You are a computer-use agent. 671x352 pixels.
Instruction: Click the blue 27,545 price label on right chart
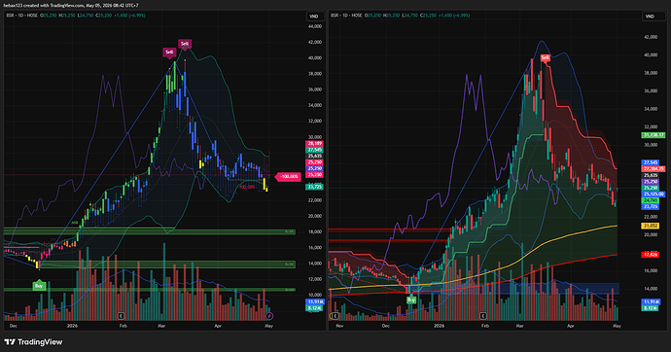point(651,163)
